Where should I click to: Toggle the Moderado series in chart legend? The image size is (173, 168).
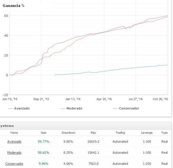click(x=71, y=108)
